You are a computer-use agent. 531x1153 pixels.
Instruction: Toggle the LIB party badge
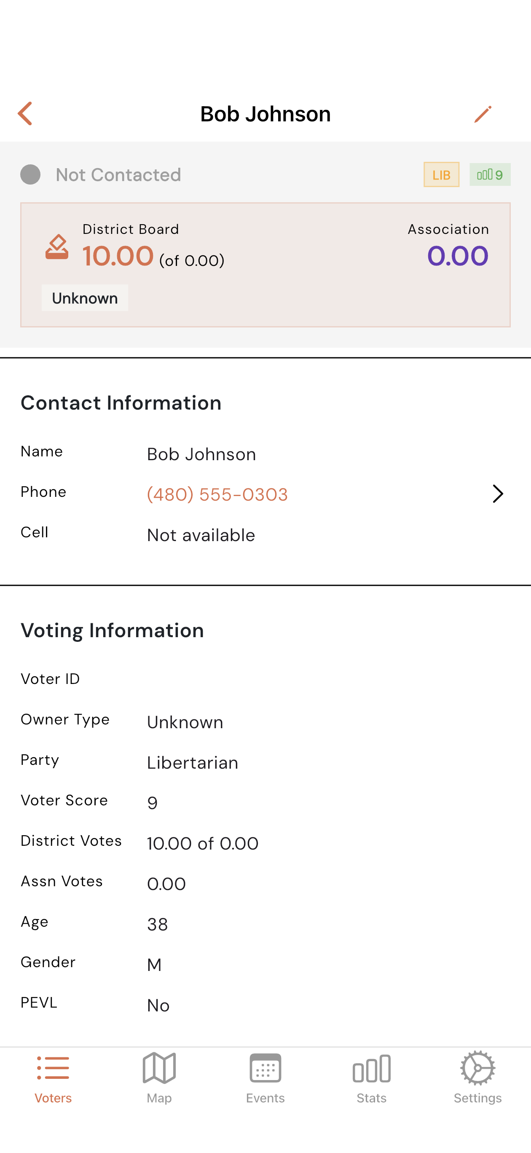(442, 174)
